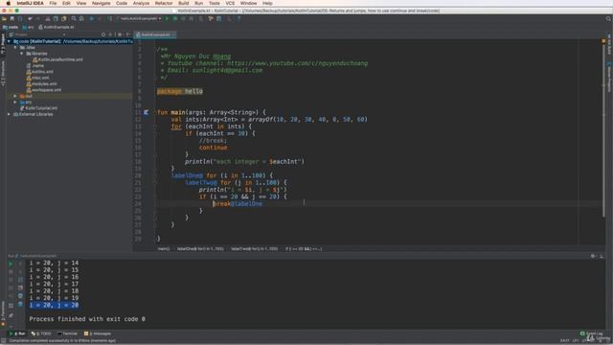
Task: Click the Save All icon in the main toolbar
Action: (x=12, y=18)
